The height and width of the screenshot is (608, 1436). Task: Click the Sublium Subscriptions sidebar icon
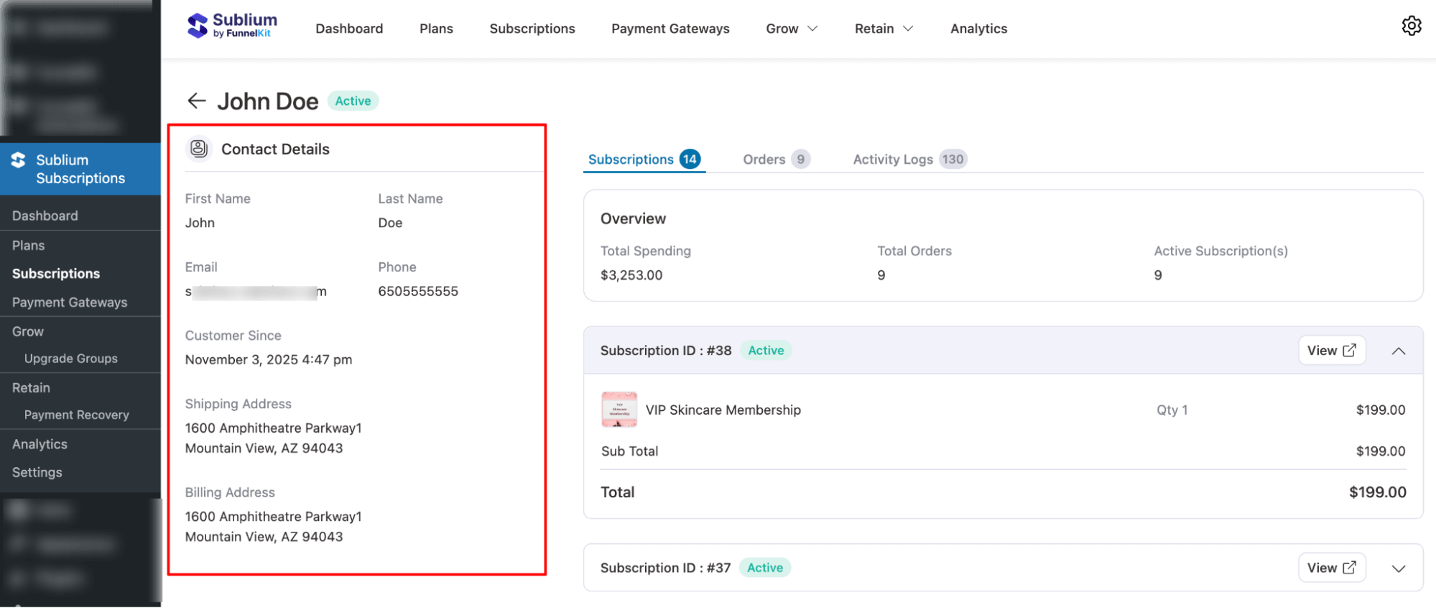(19, 160)
